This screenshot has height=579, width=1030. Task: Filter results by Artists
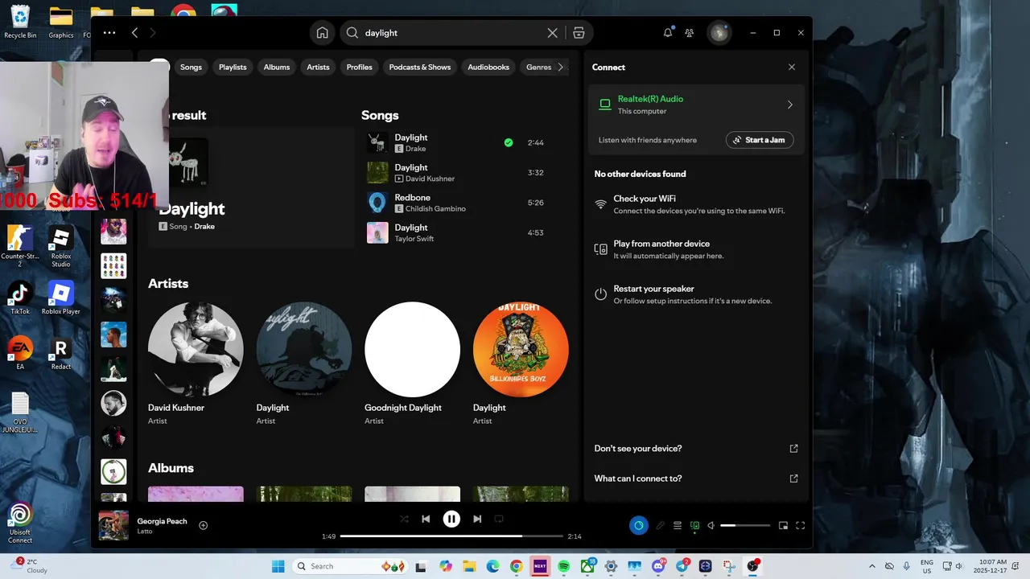pyautogui.click(x=318, y=68)
